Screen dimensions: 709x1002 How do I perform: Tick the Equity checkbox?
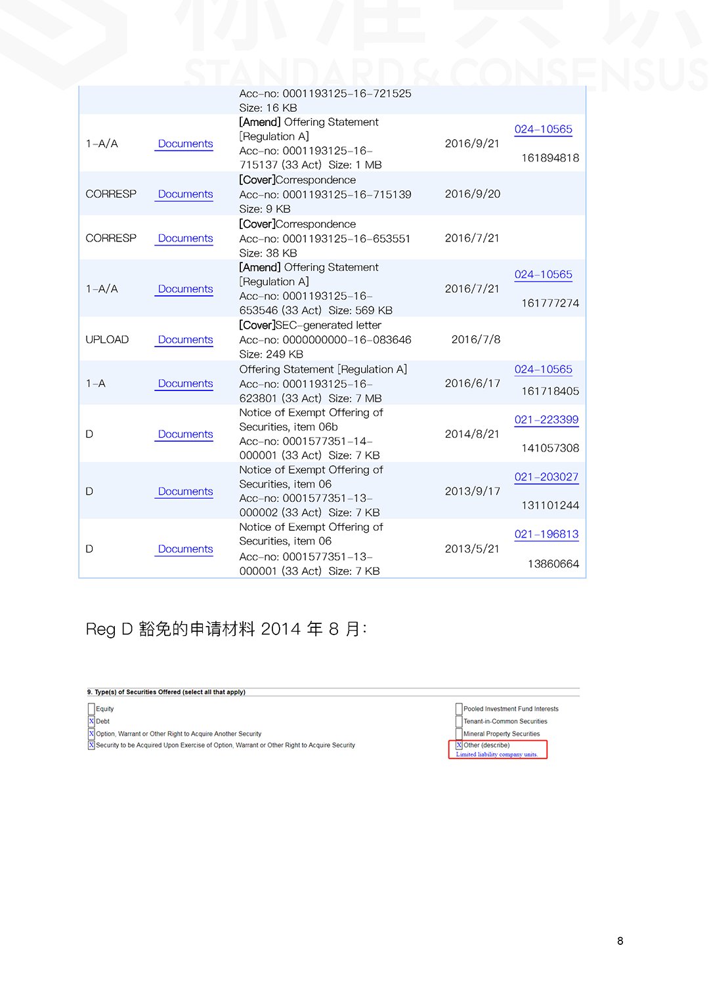pyautogui.click(x=91, y=709)
